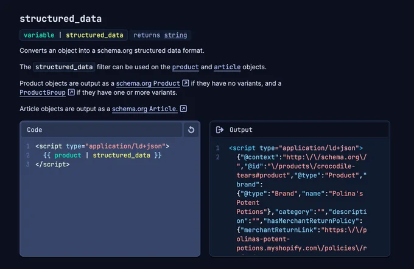Screen dimensions: 414x269
Task: Click external link icon after ProductGroup
Action: click(71, 92)
